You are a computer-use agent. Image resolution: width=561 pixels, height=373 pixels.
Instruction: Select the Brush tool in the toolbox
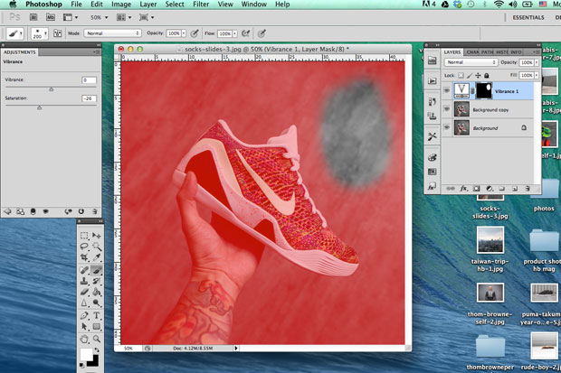[96, 269]
